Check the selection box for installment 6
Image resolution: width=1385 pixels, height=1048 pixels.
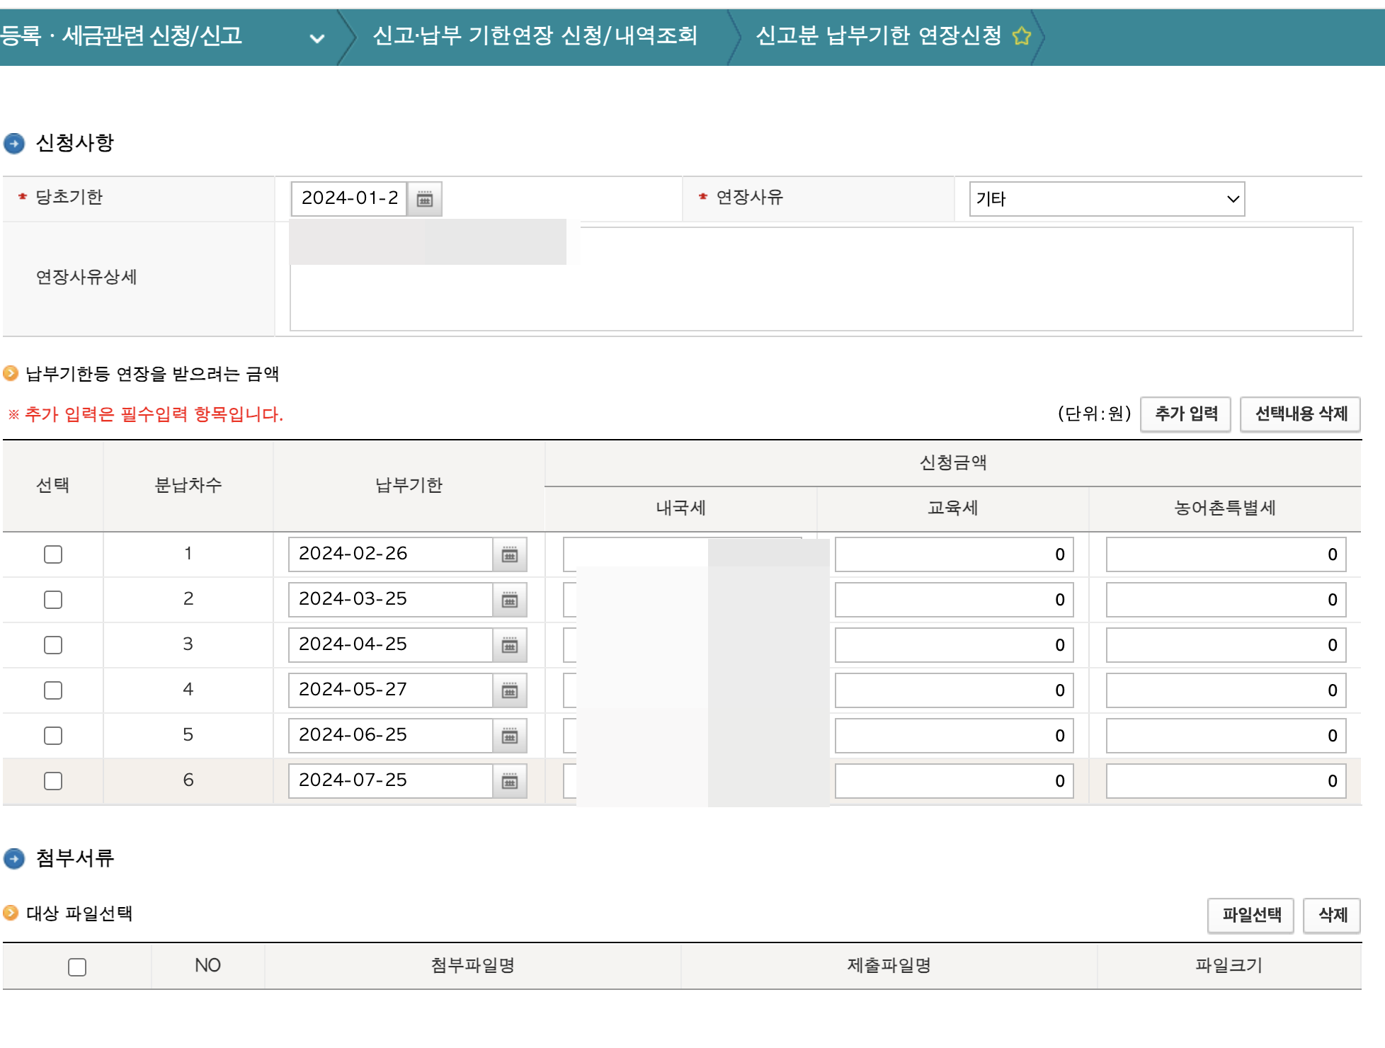point(53,781)
